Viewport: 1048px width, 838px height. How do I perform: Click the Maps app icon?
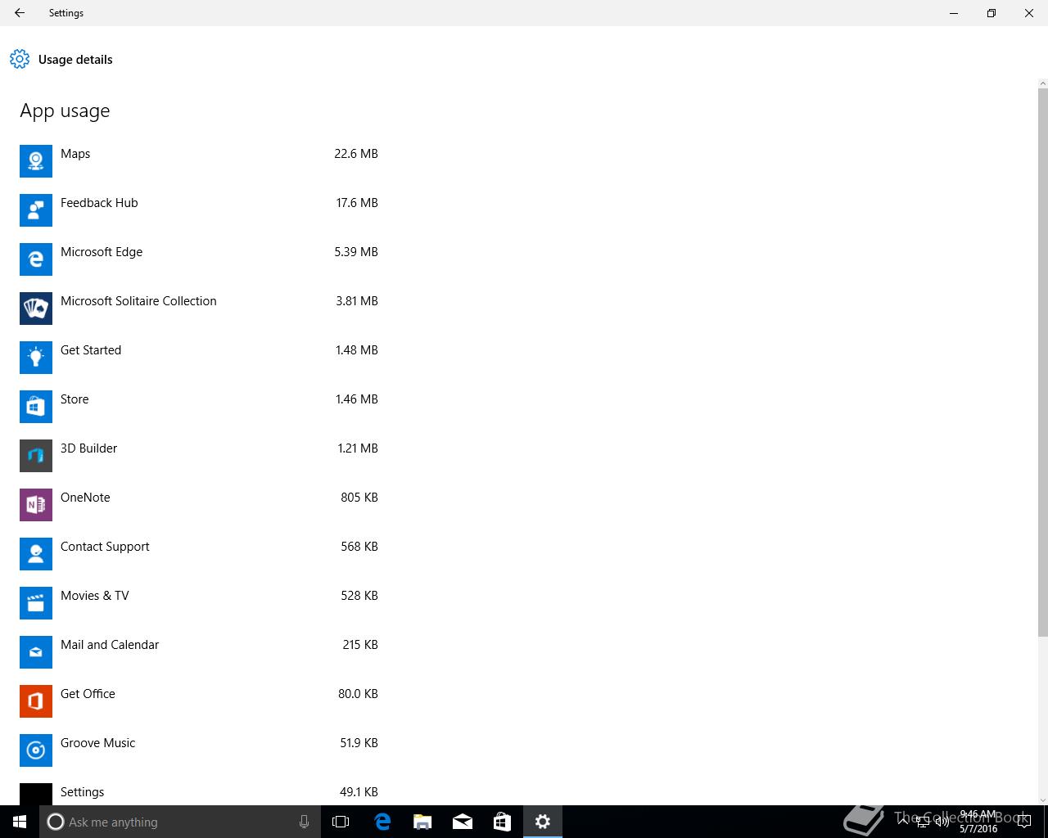point(36,161)
